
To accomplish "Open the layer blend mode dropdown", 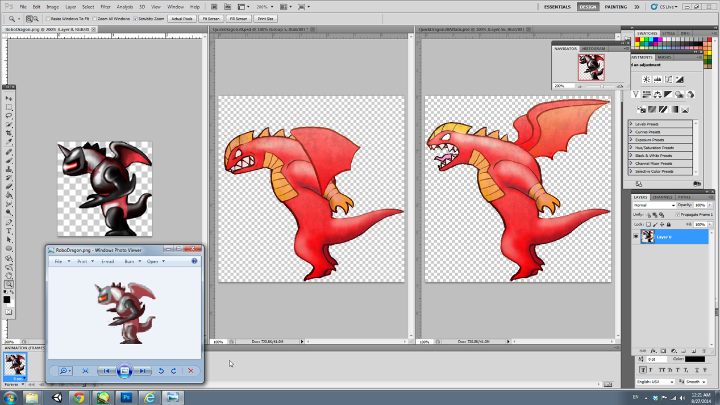I will pos(654,205).
